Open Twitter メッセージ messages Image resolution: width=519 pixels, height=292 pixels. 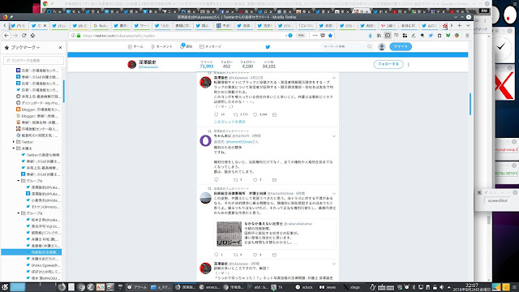tap(211, 47)
